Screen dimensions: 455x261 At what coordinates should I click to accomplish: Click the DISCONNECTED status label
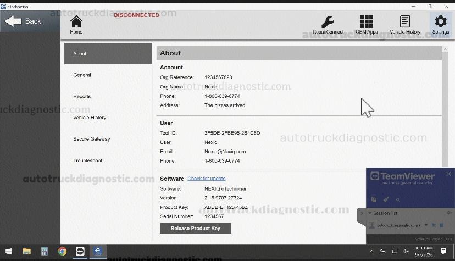click(136, 15)
